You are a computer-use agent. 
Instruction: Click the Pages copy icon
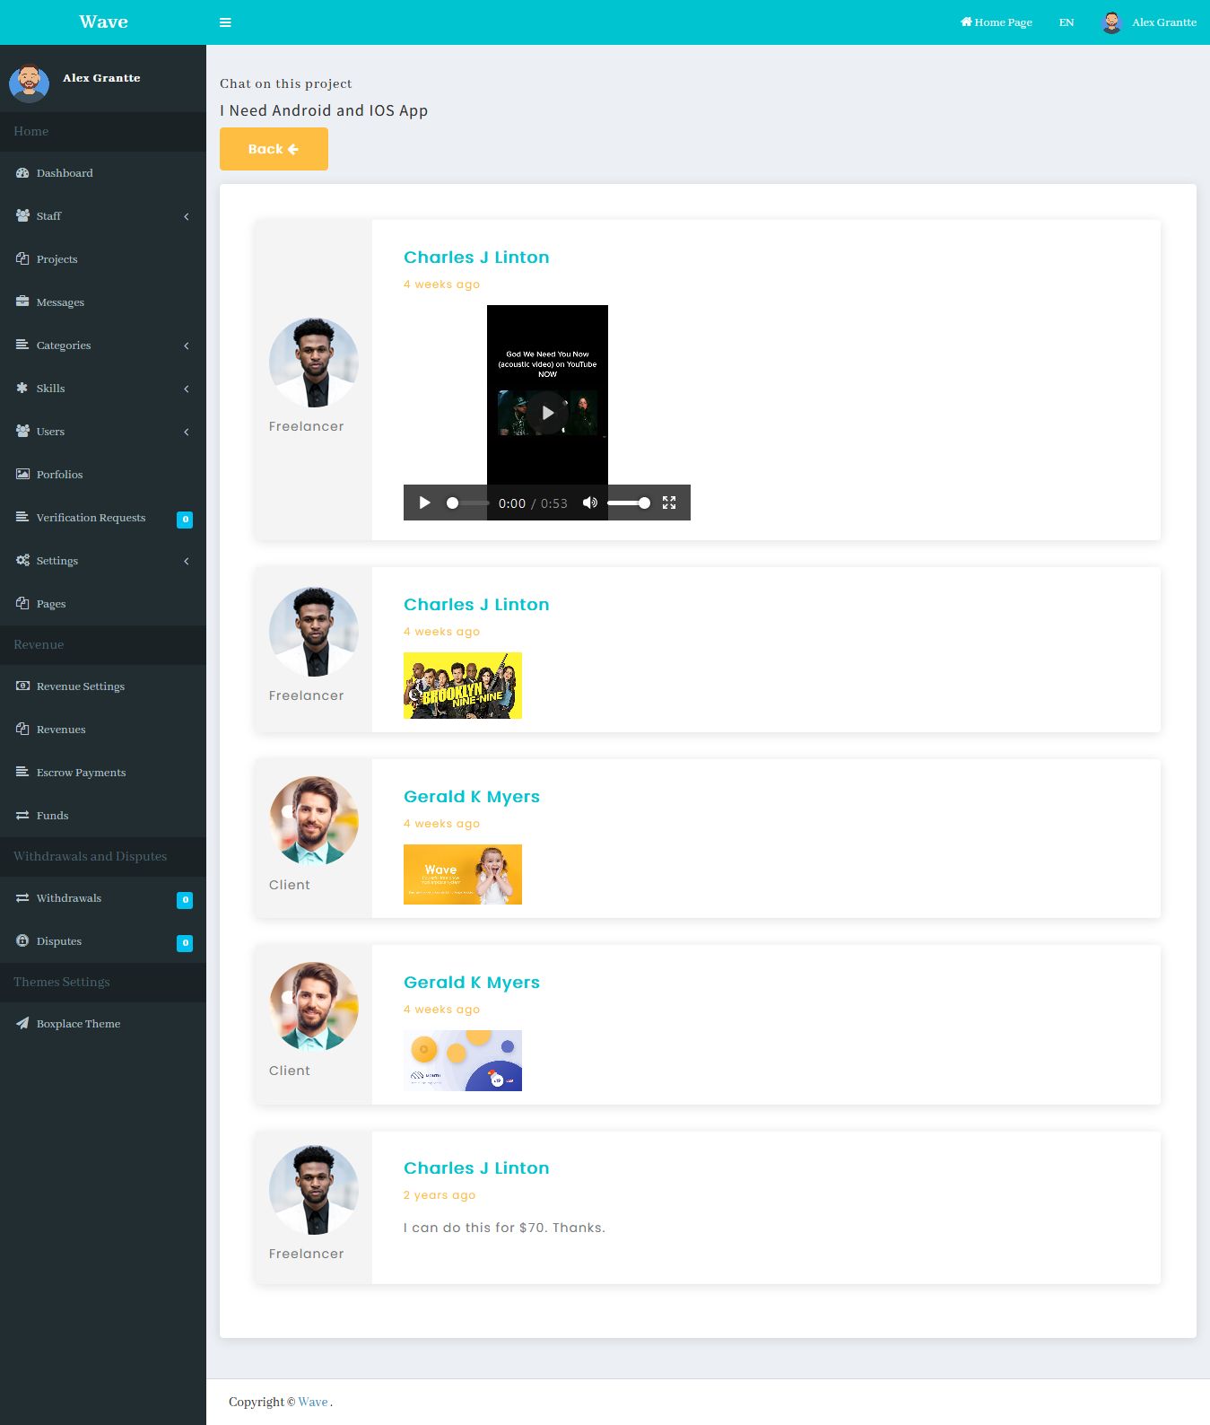pyautogui.click(x=22, y=604)
